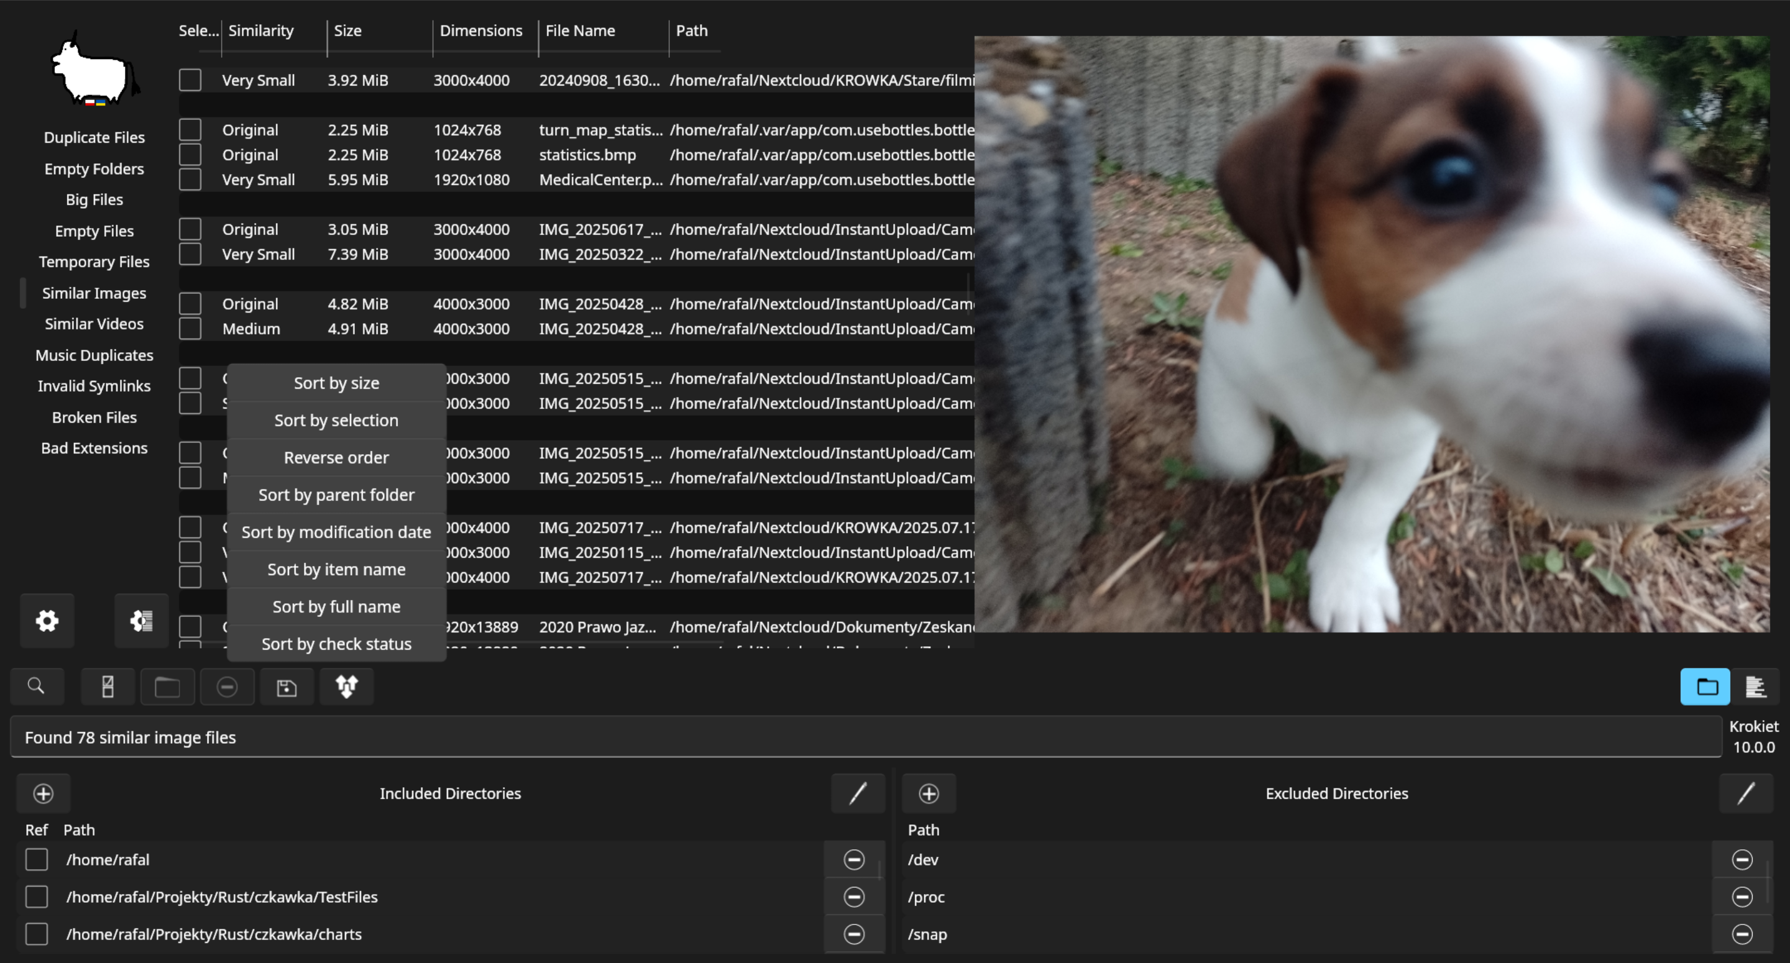Switch to the text info view bottom right
The width and height of the screenshot is (1790, 963).
coord(1756,686)
